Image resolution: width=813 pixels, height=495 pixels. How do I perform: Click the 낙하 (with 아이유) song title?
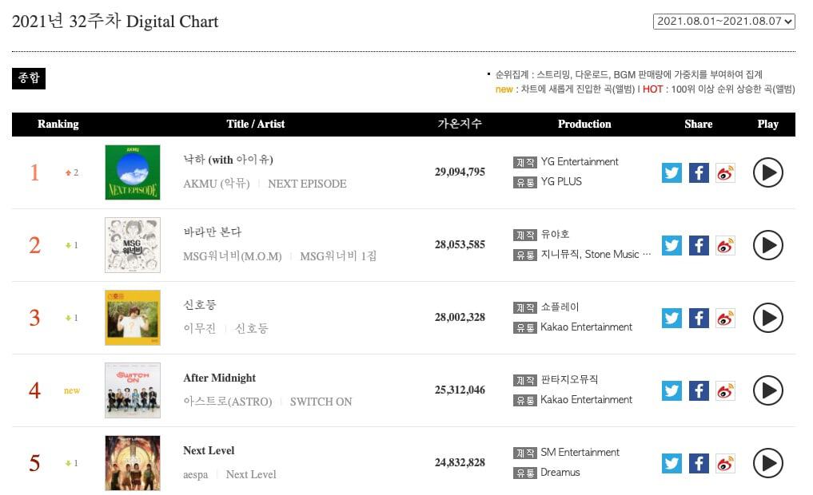point(228,160)
